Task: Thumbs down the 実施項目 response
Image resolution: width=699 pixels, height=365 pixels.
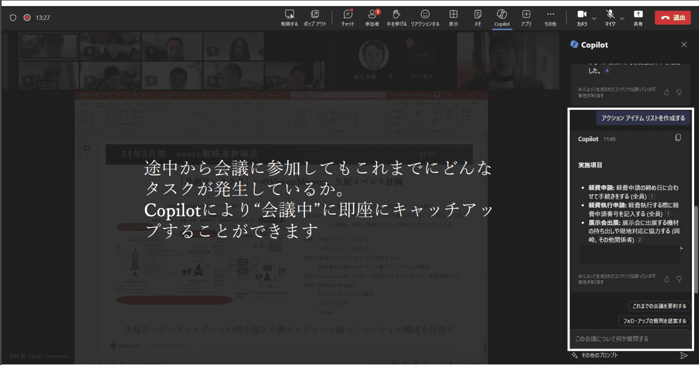Action: [679, 279]
